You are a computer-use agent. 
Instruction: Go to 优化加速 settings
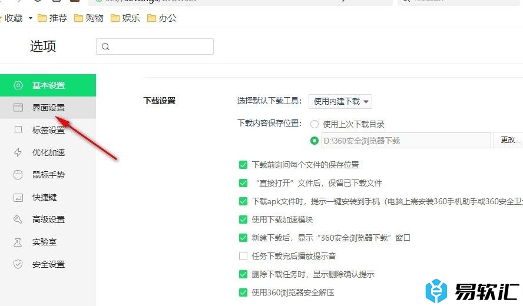coord(48,152)
